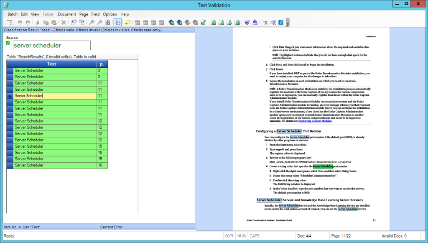Click the Delete X icon in toolbar
Screen dimensions: 428x243
pyautogui.click(x=64, y=23)
